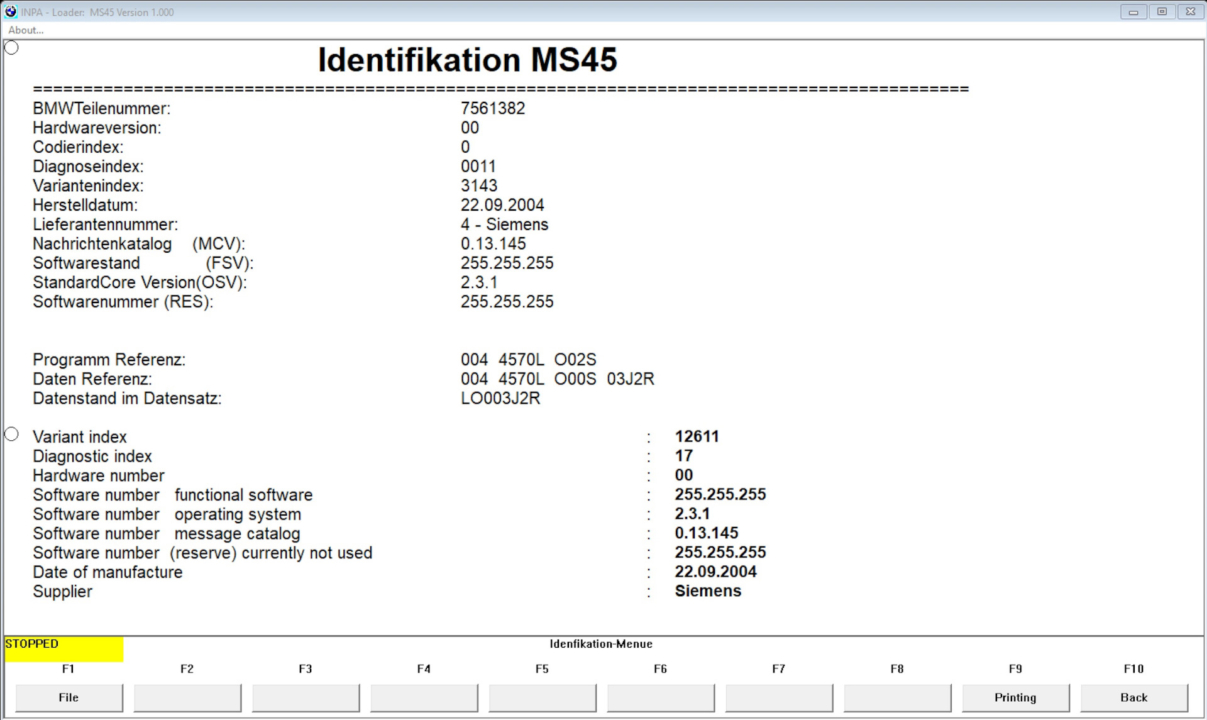Click the Diagnostic index value 17
Viewport: 1207px width, 720px height.
(684, 456)
